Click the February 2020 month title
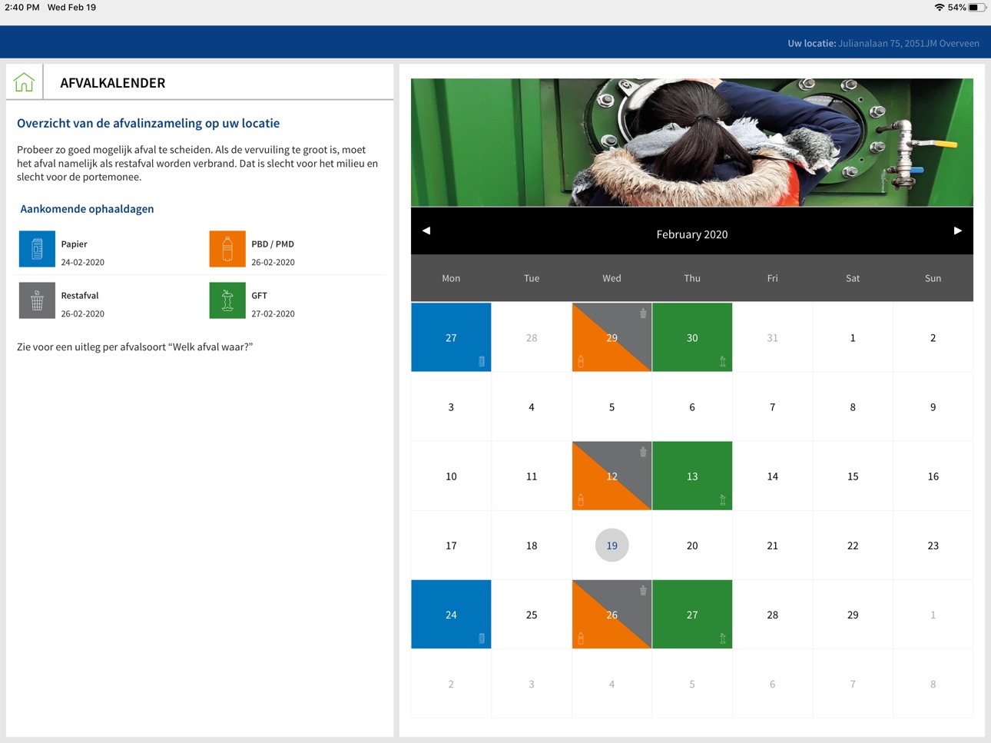This screenshot has width=991, height=743. click(692, 234)
